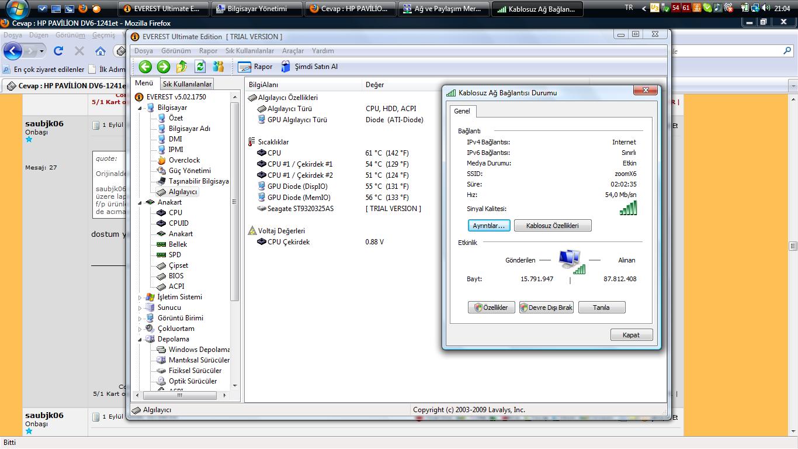
Task: Expand the Sunucu tree node
Action: 140,308
